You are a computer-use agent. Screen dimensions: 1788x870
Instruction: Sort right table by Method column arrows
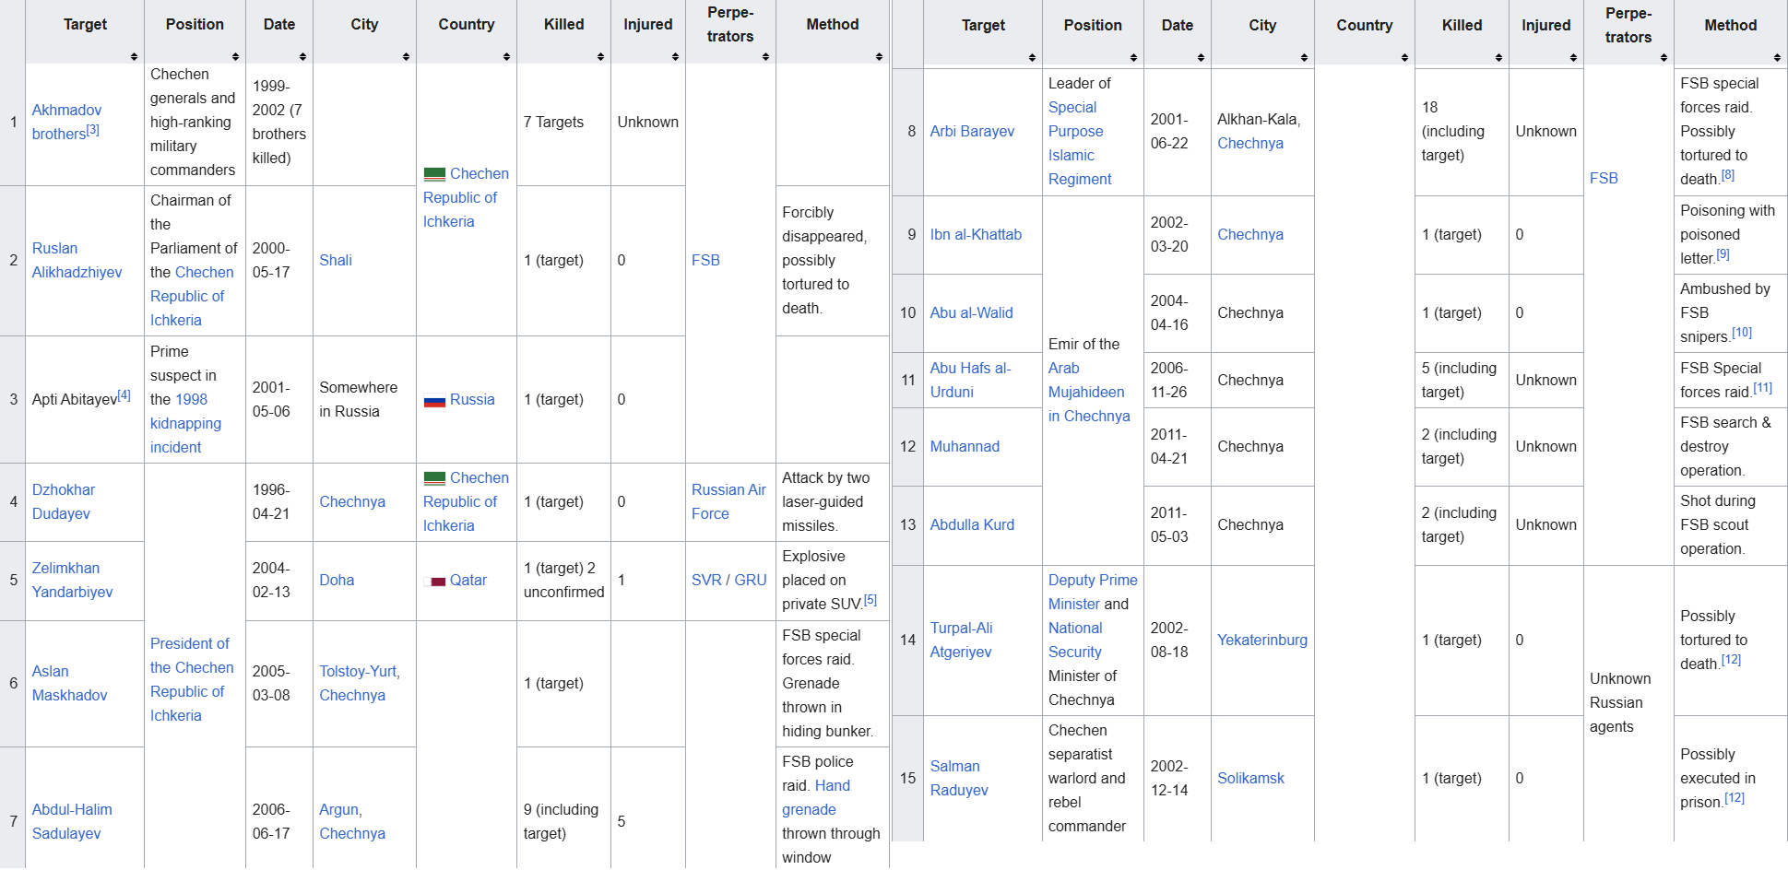[1778, 58]
